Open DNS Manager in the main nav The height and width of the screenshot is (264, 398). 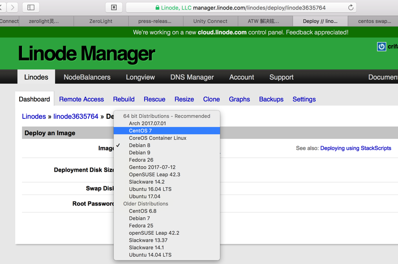click(x=192, y=77)
